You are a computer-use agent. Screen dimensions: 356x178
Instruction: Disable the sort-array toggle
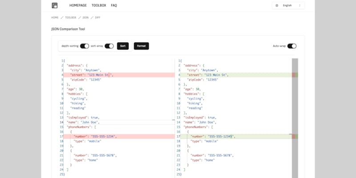click(x=109, y=46)
